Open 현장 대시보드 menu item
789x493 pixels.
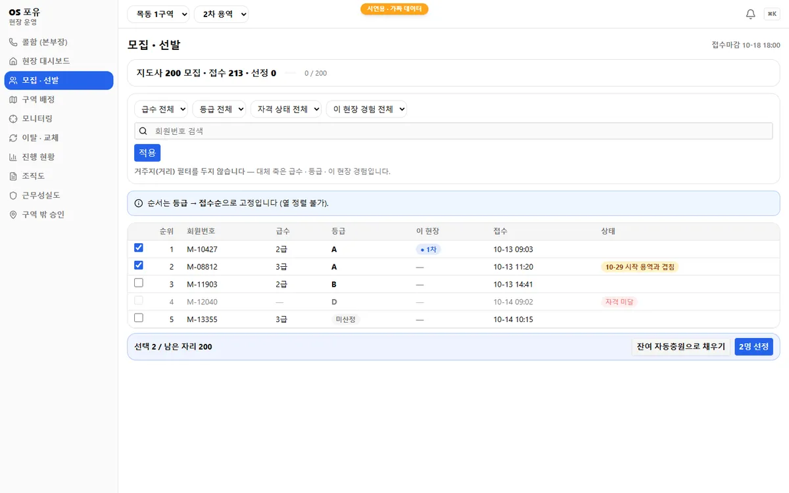click(59, 61)
